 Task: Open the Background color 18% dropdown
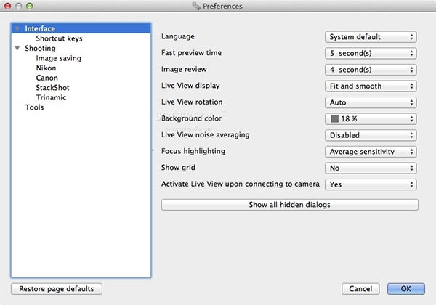[x=370, y=119]
